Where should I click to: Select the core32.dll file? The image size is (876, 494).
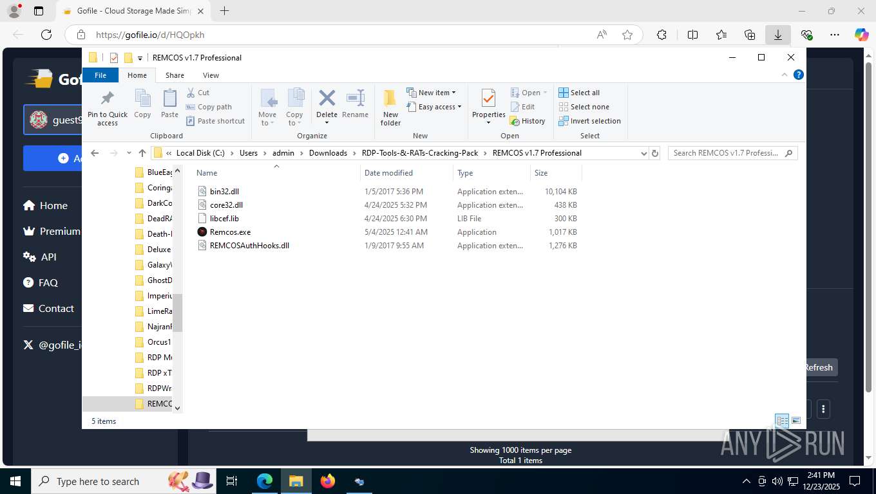226,205
